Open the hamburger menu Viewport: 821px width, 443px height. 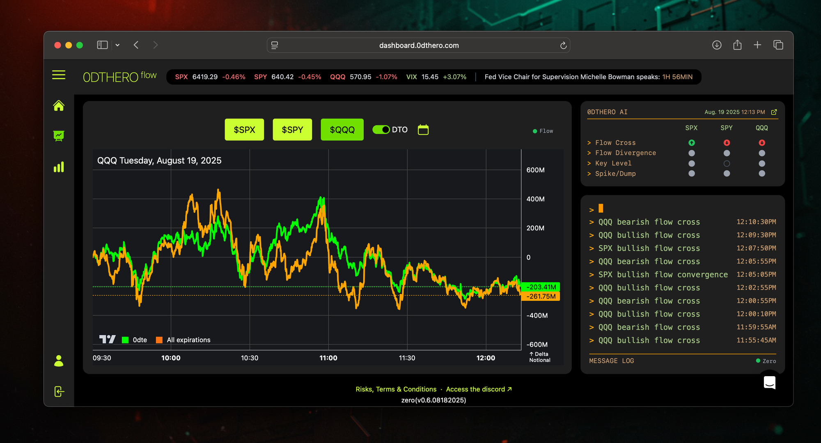pos(59,75)
